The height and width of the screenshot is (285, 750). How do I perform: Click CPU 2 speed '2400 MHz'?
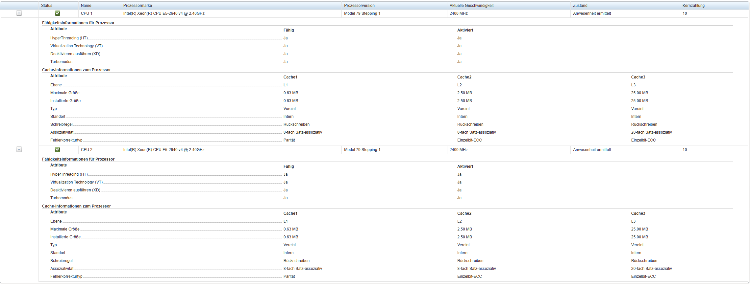459,150
